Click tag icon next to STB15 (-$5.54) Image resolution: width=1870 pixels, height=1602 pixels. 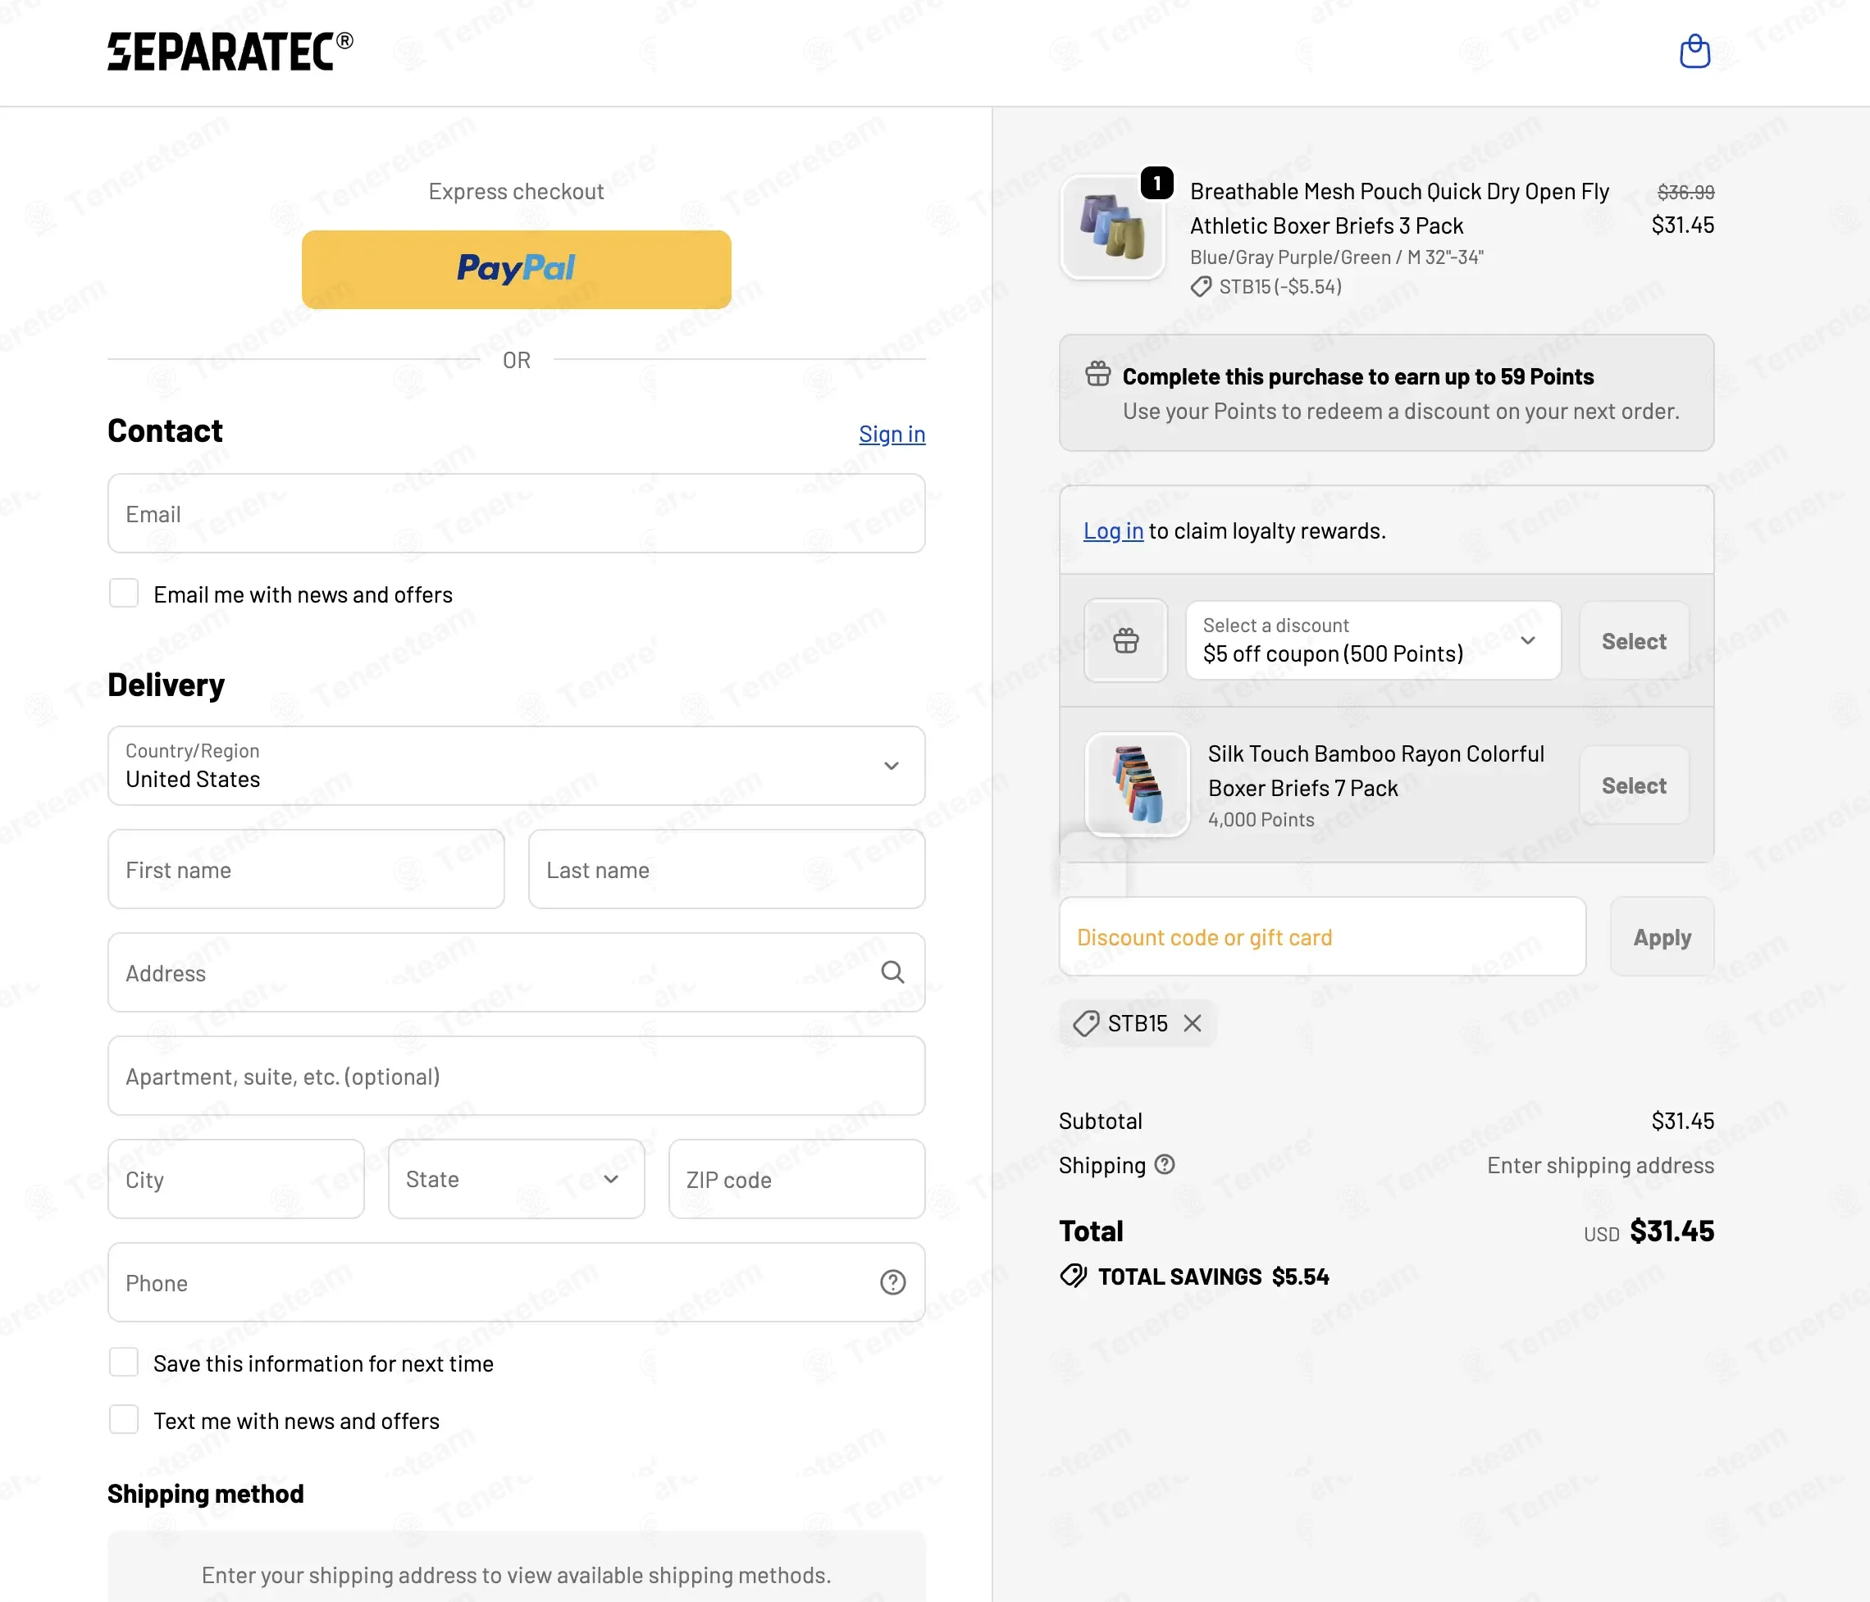pos(1201,287)
